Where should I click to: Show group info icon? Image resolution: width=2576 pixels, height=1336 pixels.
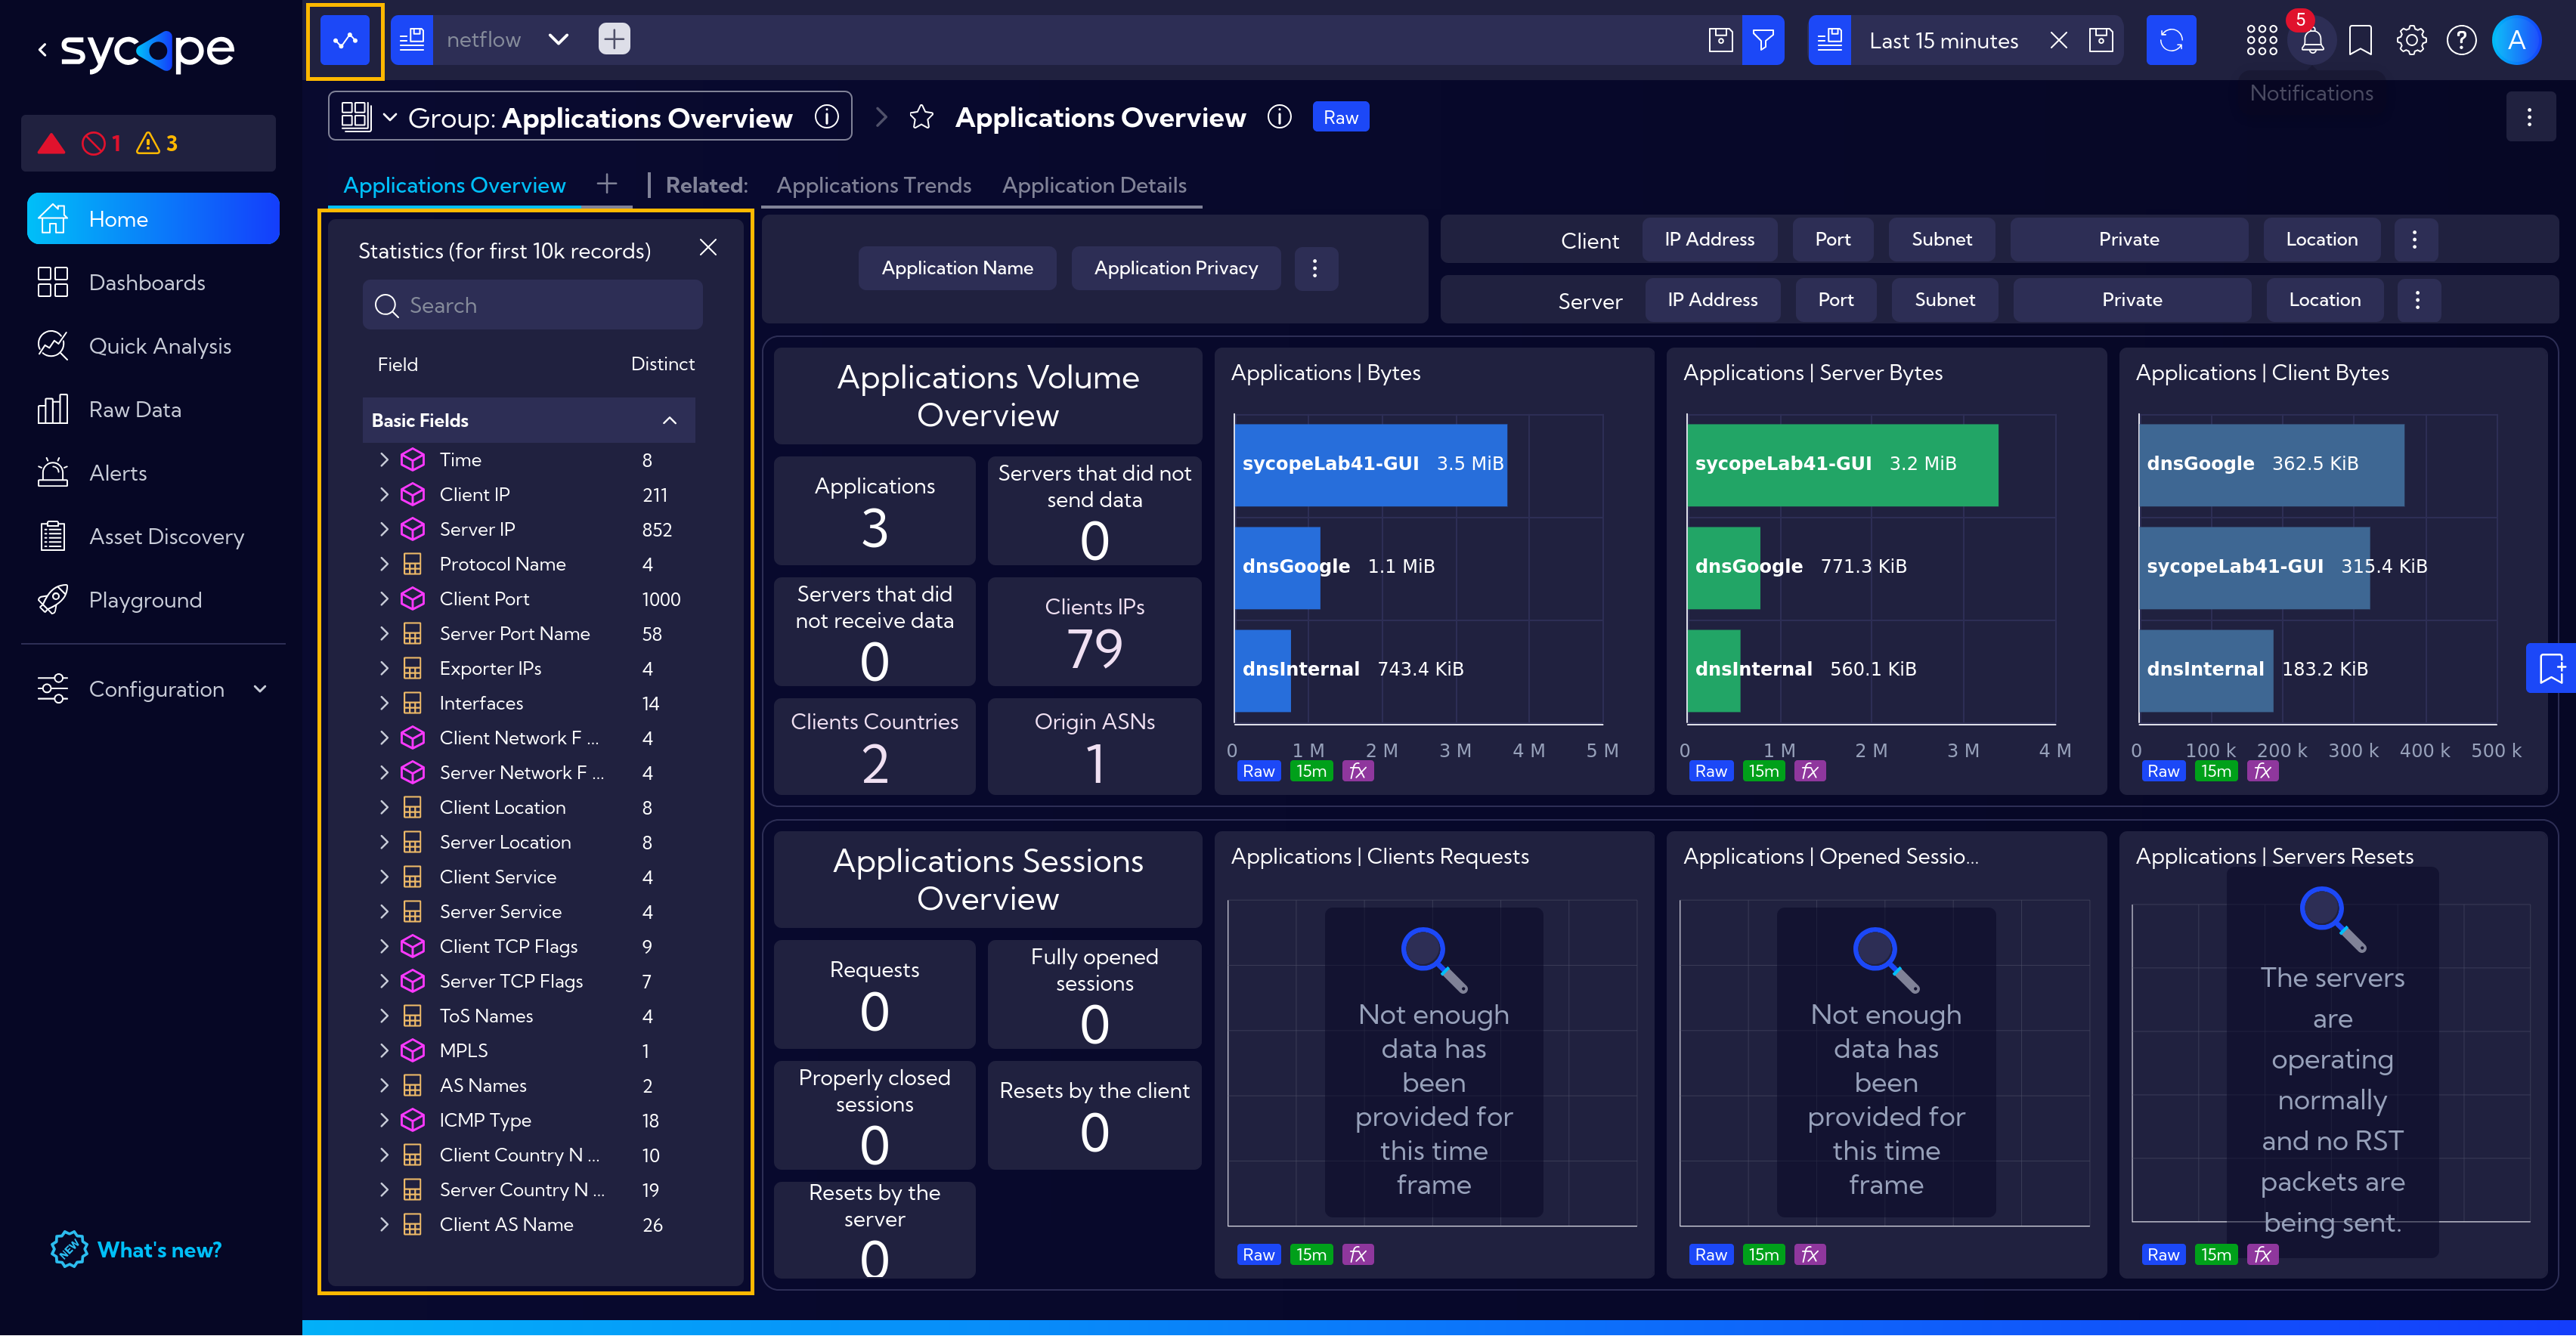(x=826, y=117)
